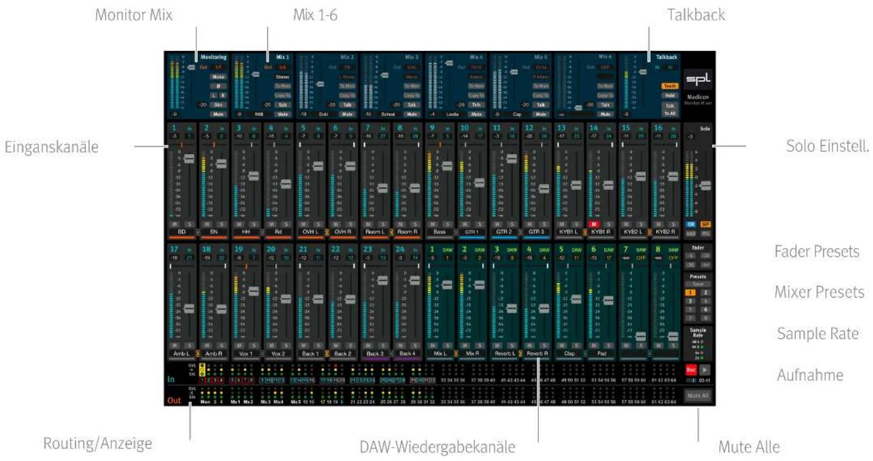Open DAW source selector of DAW channel 8
The image size is (873, 461).
pos(673,258)
